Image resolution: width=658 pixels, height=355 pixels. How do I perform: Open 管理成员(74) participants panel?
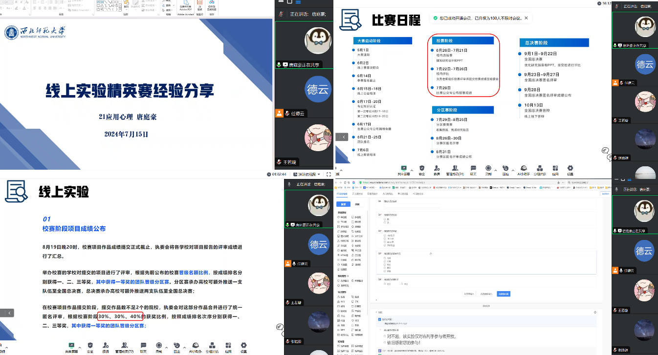tap(454, 169)
